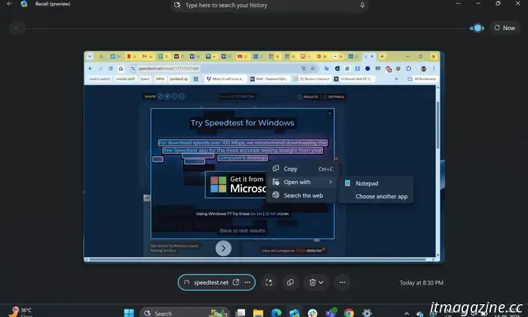Go to the previous timeline snapshot arrow
528x317 pixels.
(x=16, y=28)
